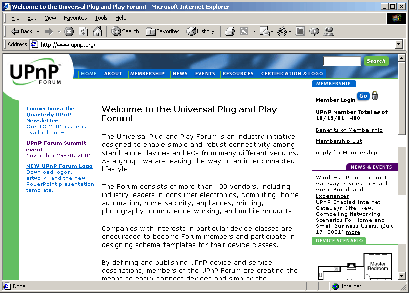409x293 pixels.
Task: Follow the 'Our 4Q 2001 issue is available now' link
Action: [56, 130]
